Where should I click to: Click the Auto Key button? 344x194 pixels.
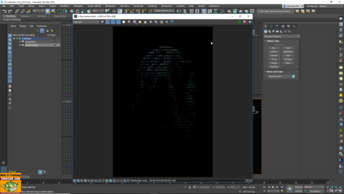pos(298,187)
